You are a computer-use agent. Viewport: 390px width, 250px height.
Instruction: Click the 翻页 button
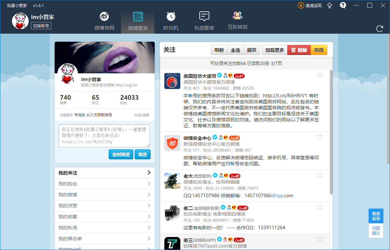coord(252,50)
